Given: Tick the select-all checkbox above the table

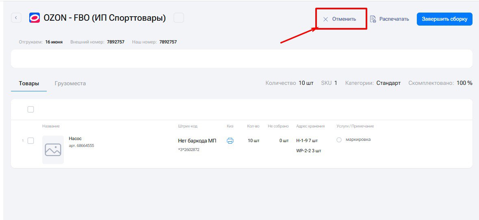Looking at the screenshot, I should [x=30, y=110].
